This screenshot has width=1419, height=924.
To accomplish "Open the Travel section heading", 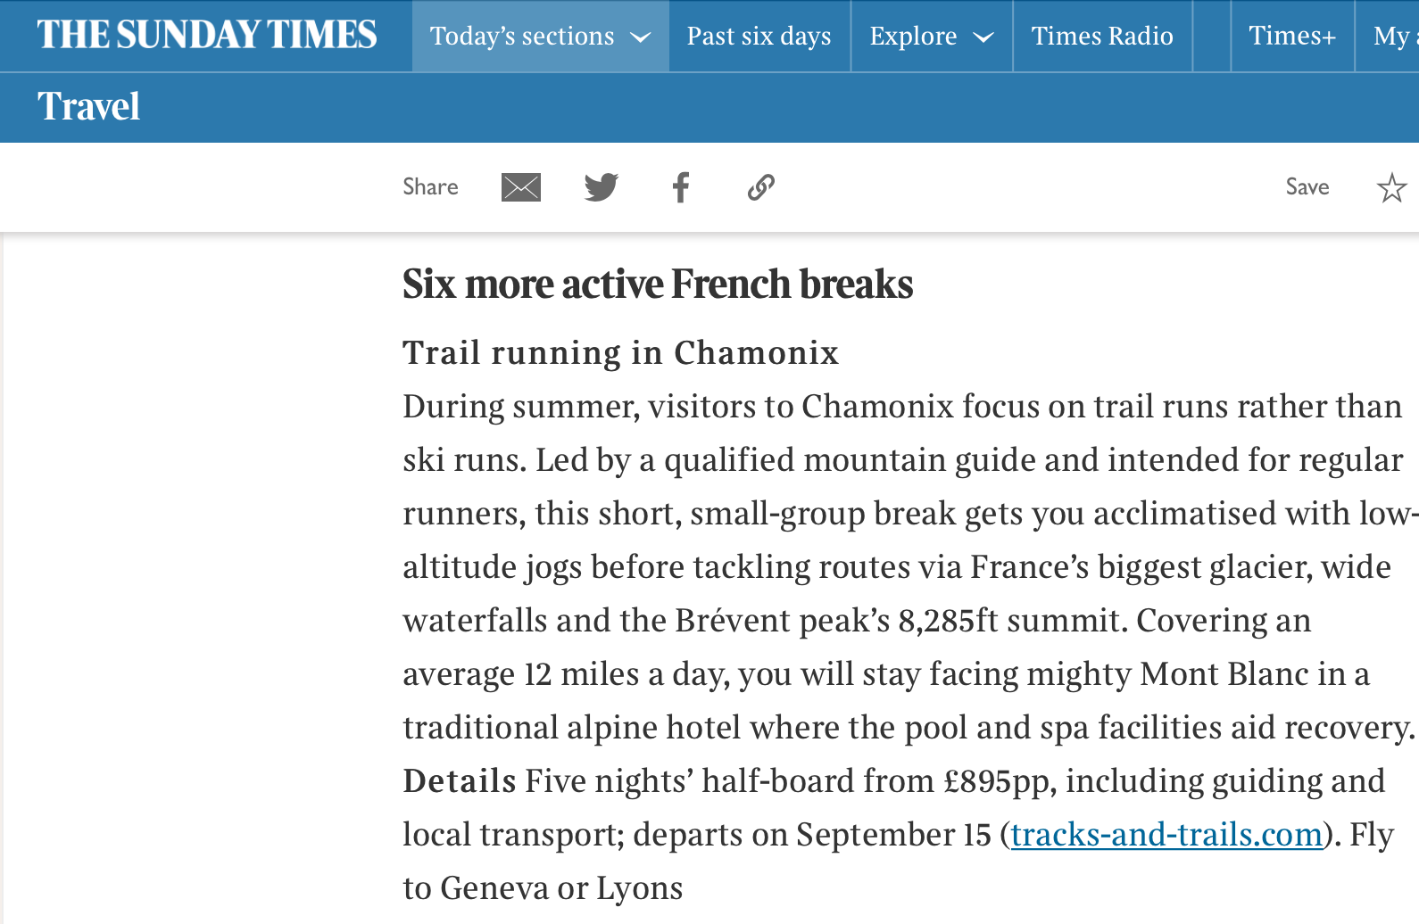I will [88, 107].
